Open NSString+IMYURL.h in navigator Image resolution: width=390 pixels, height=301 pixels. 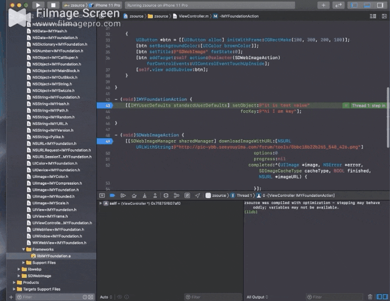pyautogui.click(x=47, y=124)
